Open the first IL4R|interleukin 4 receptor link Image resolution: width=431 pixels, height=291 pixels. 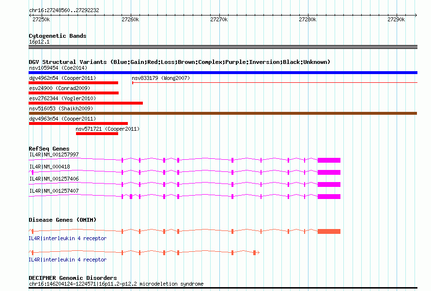(x=68, y=238)
